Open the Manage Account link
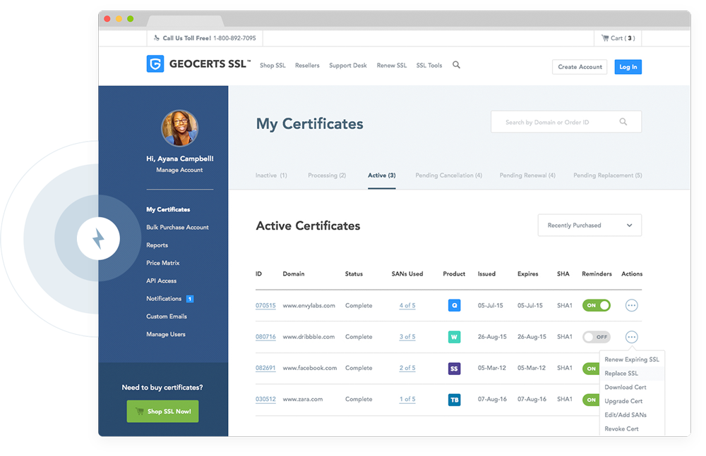Viewport: 706px width, 456px height. (179, 170)
